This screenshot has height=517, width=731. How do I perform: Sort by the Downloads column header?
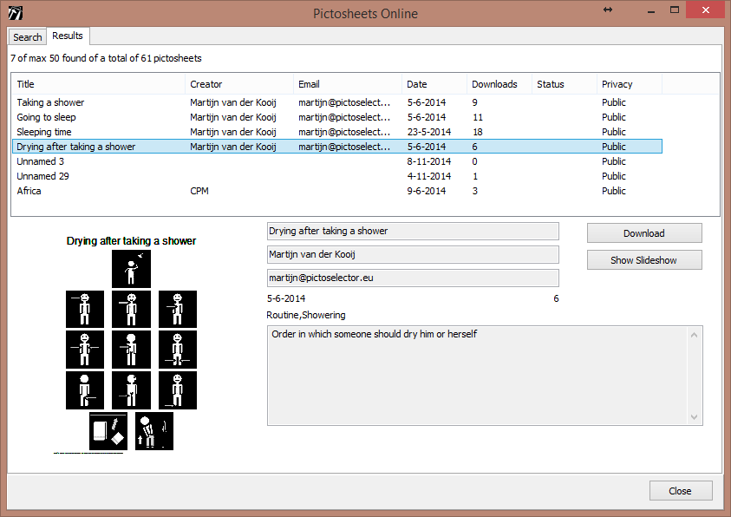[x=494, y=84]
